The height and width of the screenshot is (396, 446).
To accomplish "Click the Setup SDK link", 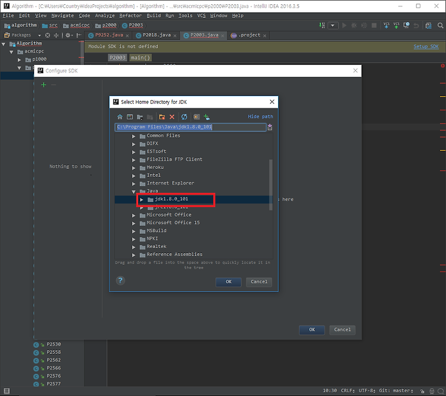I will click(426, 46).
